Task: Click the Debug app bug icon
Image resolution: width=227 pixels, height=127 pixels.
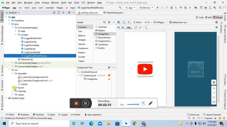Action: click(171, 8)
